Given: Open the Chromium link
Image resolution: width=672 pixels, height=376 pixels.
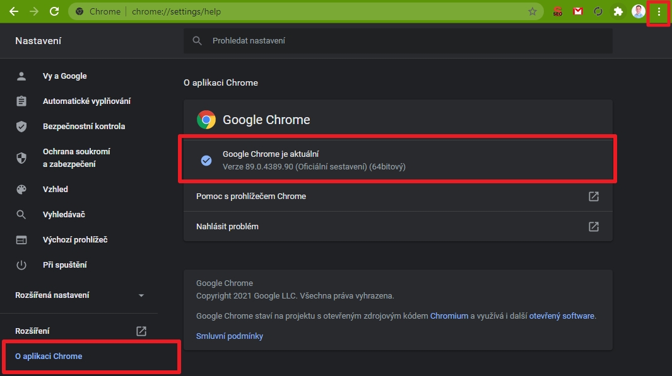Looking at the screenshot, I should click(x=449, y=316).
